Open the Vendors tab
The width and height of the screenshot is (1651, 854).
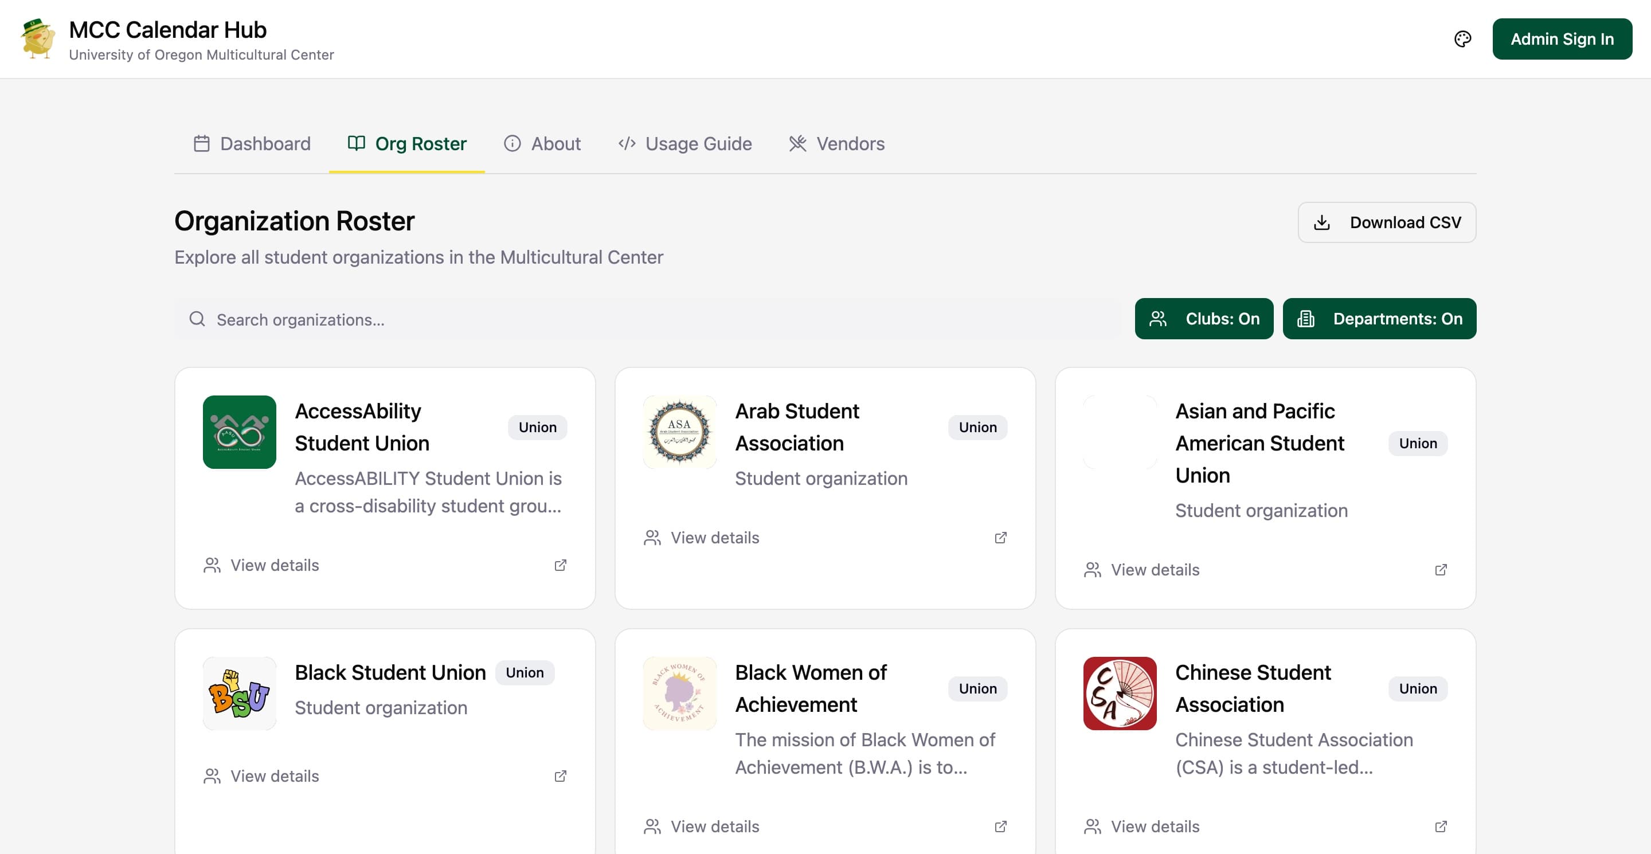tap(837, 143)
